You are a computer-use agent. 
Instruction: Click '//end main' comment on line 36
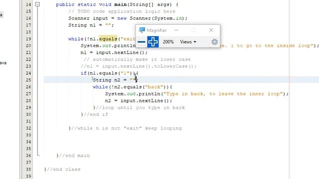click(74, 156)
